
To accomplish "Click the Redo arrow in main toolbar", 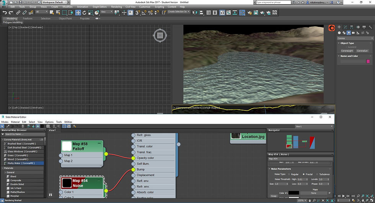I will 11,13.
